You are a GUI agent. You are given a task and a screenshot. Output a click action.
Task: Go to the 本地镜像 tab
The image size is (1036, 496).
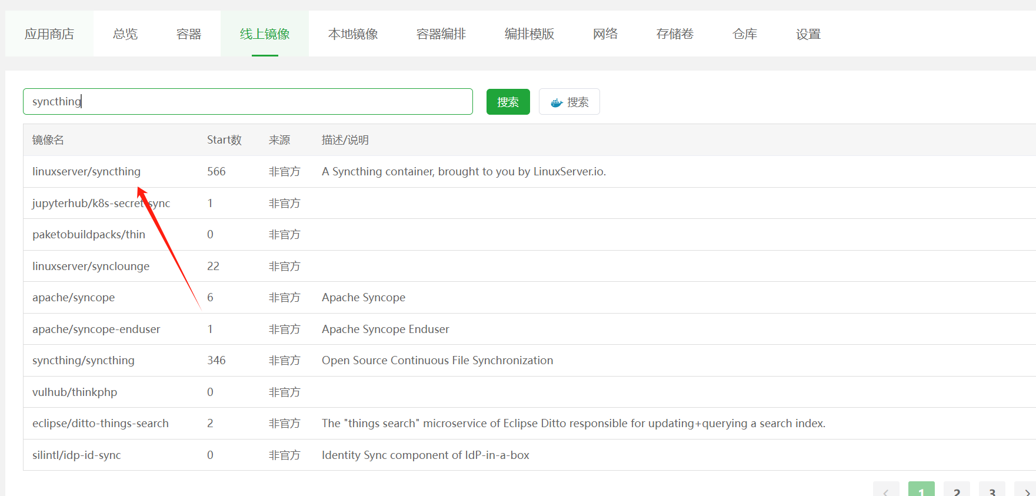[x=353, y=34]
